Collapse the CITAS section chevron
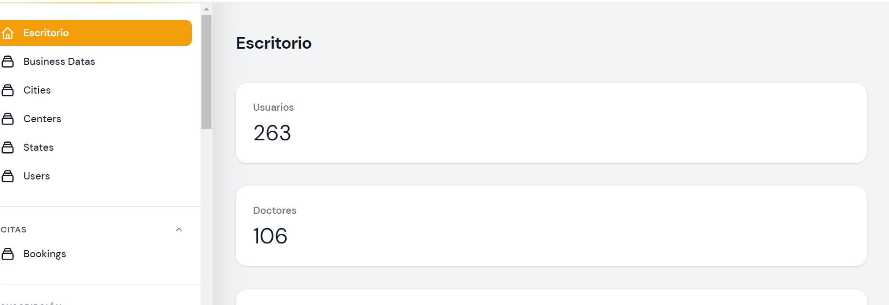The height and width of the screenshot is (305, 889). pos(179,230)
